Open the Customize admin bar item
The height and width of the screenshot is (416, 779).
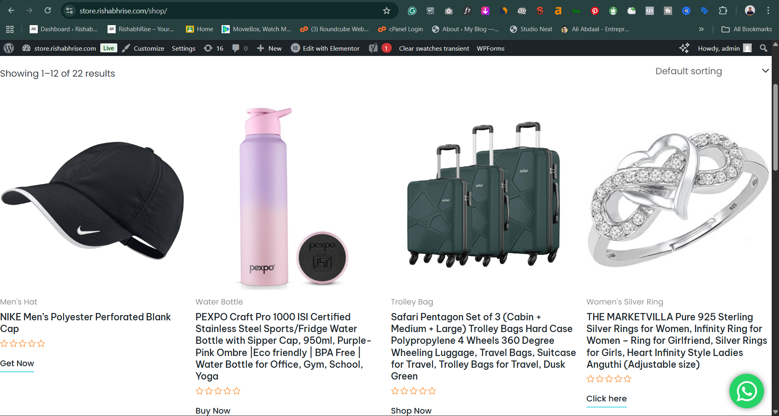coord(143,48)
